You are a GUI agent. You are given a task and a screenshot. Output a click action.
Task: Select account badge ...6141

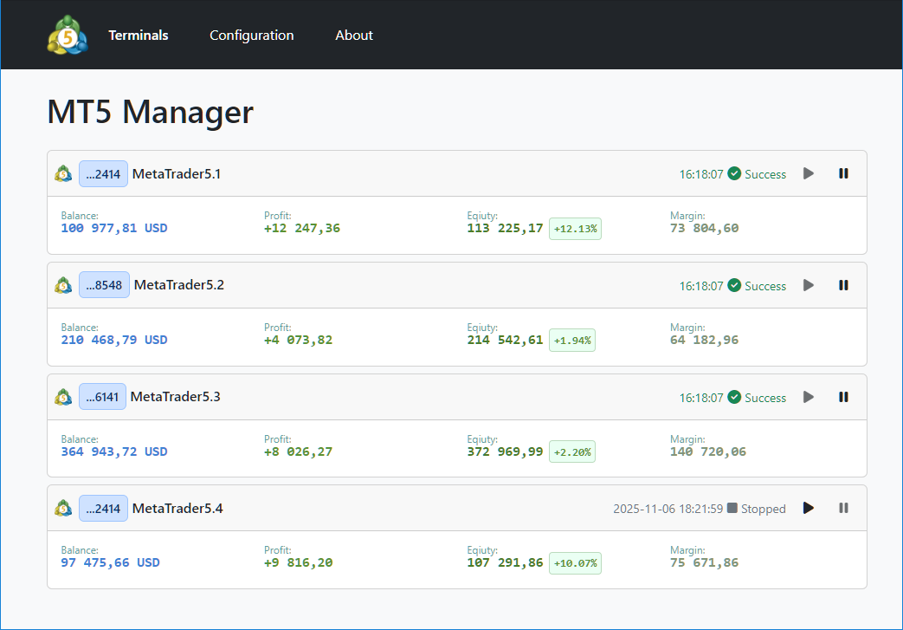coord(103,397)
